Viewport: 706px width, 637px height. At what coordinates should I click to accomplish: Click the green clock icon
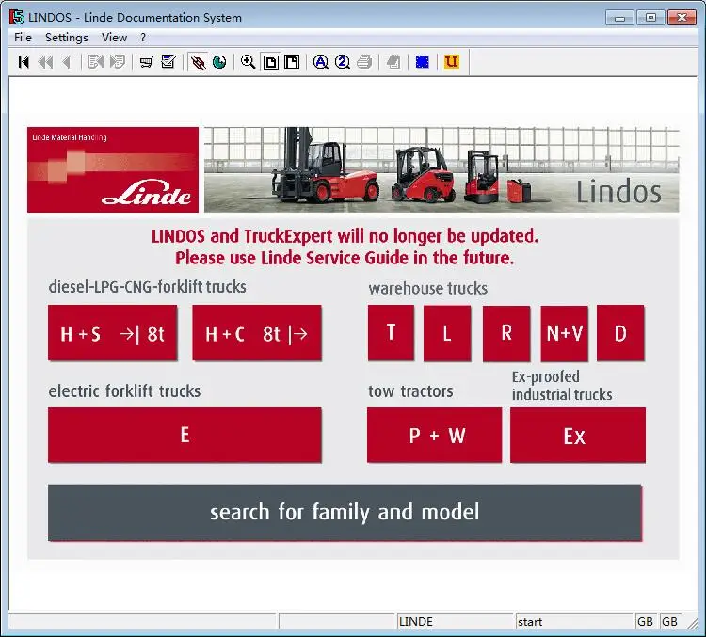tap(219, 62)
